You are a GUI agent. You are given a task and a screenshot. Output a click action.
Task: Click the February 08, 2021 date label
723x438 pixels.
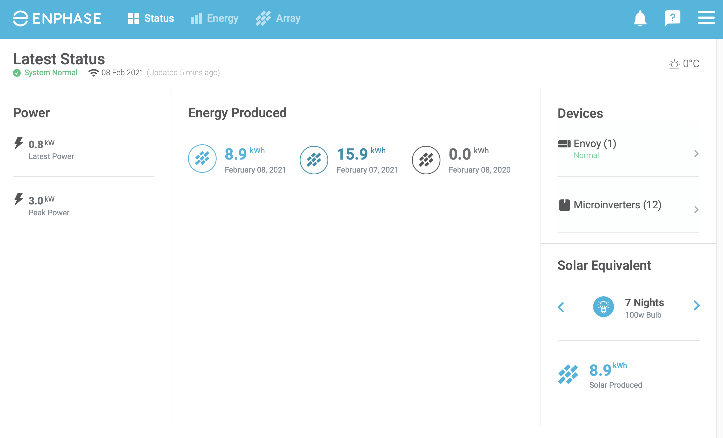255,170
